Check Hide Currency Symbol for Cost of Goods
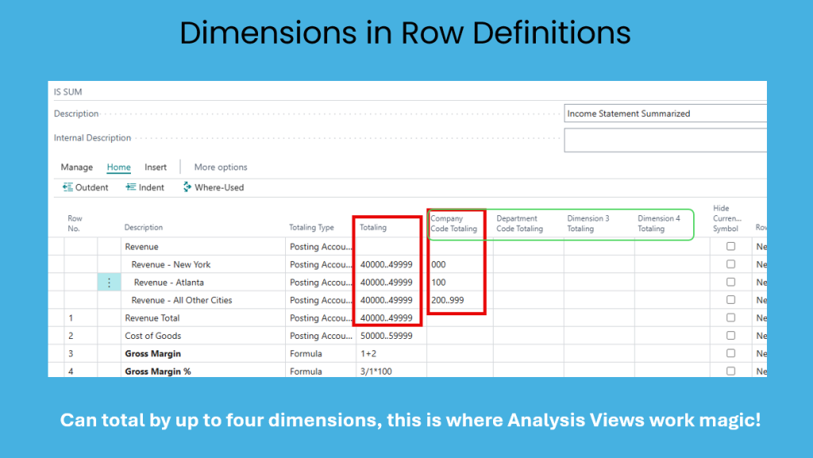Viewport: 813px width, 458px height. 730,336
